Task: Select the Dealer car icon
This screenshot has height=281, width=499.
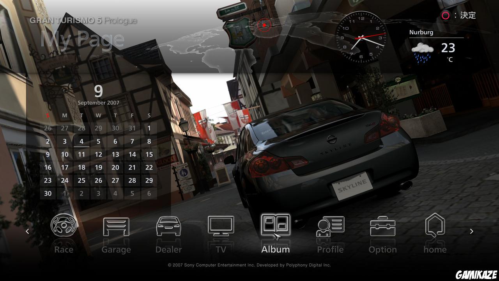Action: [x=168, y=226]
